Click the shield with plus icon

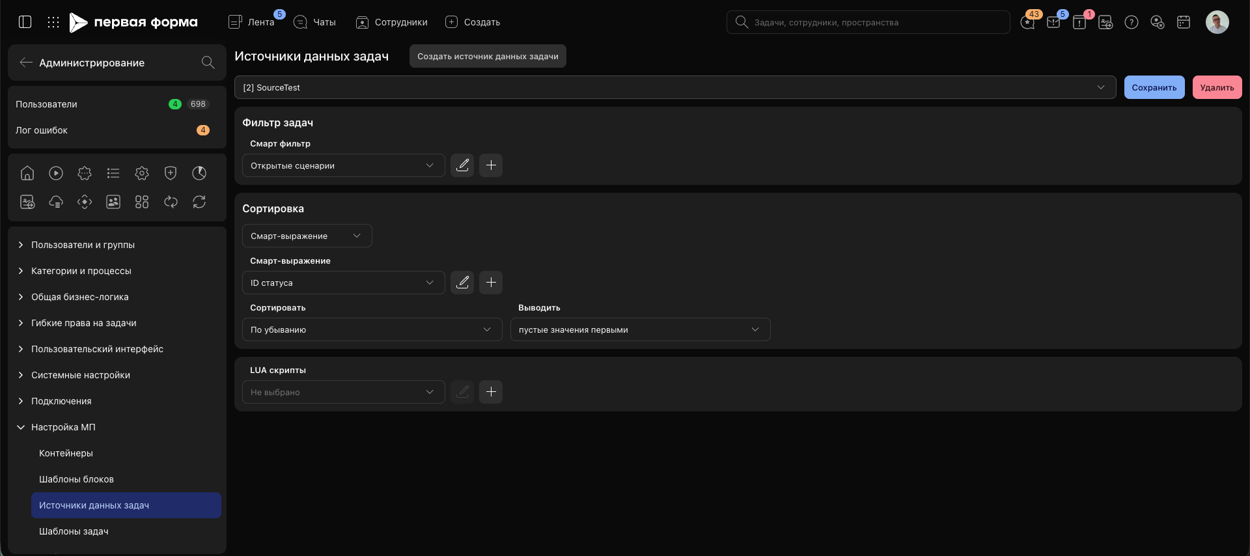171,173
